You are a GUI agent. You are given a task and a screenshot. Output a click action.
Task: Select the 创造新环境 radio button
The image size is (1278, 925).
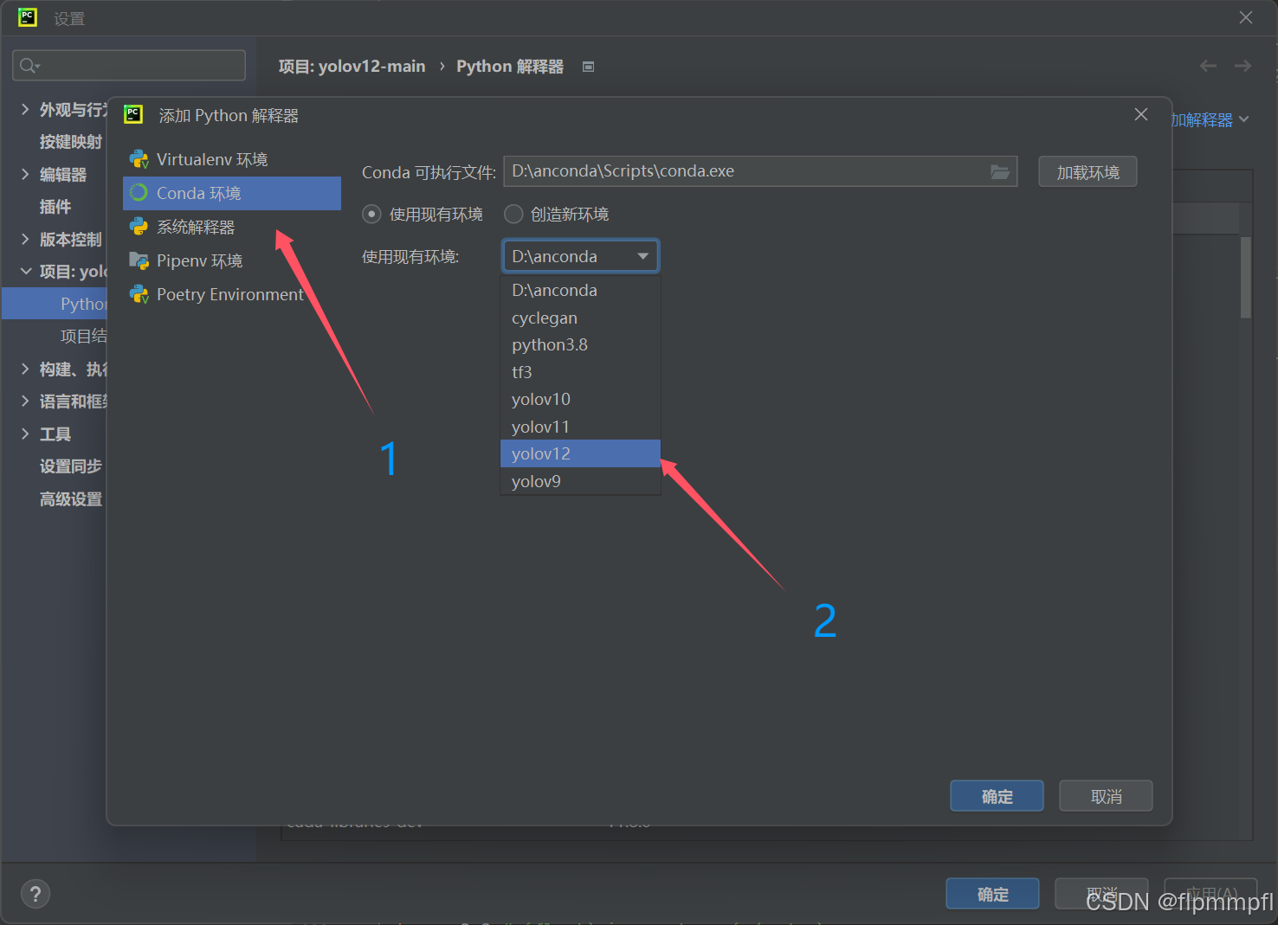click(513, 214)
